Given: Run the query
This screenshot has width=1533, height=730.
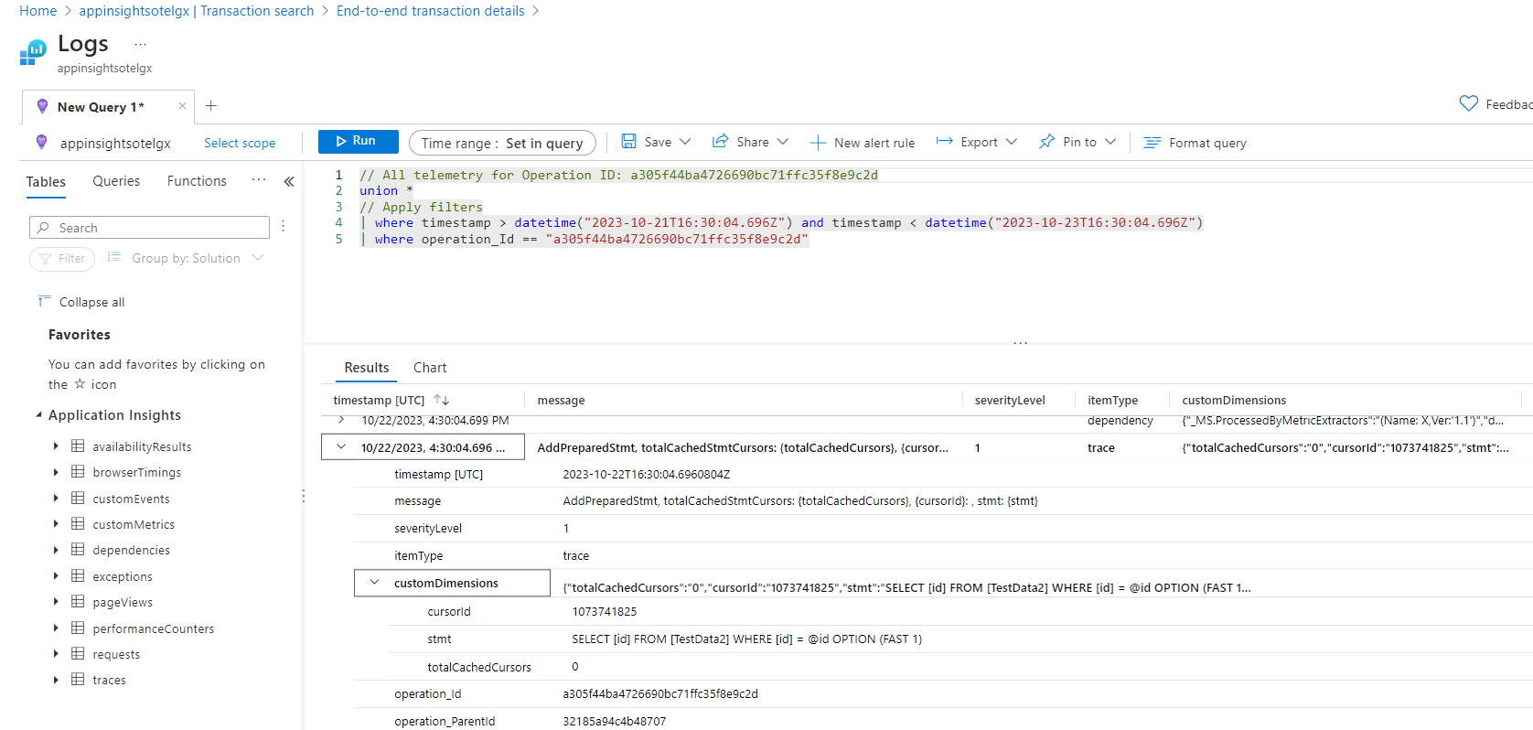Looking at the screenshot, I should (x=358, y=141).
